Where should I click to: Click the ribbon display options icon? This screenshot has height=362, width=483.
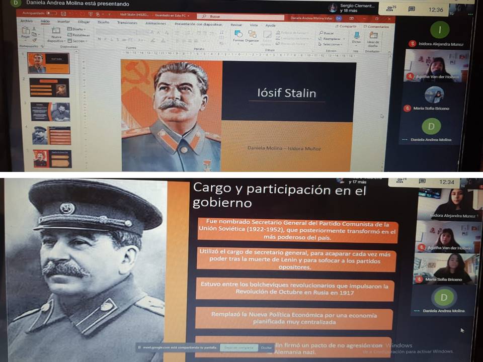pyautogui.click(x=352, y=19)
